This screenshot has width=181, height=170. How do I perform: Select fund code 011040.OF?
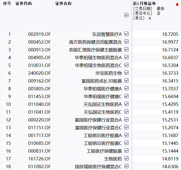39,104
